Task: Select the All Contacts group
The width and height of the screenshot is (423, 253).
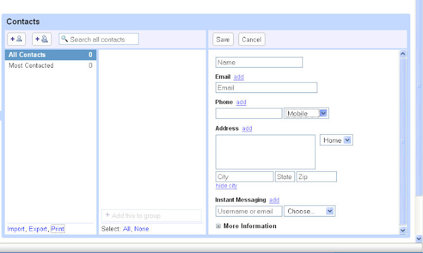Action: [x=50, y=55]
